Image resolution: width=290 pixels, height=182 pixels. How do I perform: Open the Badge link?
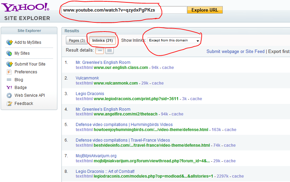tap(21, 88)
